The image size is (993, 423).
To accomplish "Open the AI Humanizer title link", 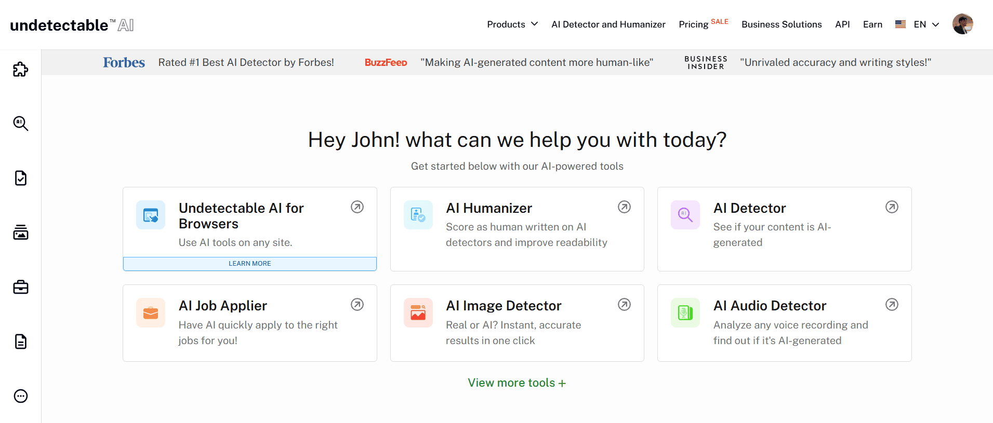I will [x=489, y=208].
